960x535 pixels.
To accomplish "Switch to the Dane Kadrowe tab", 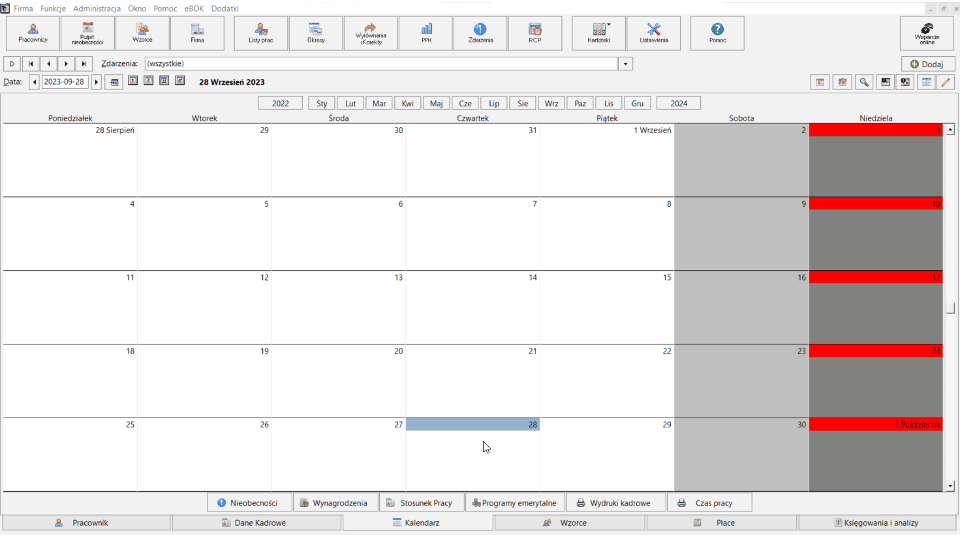I will pos(256,523).
